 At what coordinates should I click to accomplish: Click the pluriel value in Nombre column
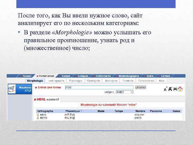(138, 118)
